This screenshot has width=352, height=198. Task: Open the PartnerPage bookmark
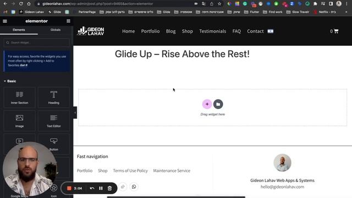(x=85, y=12)
